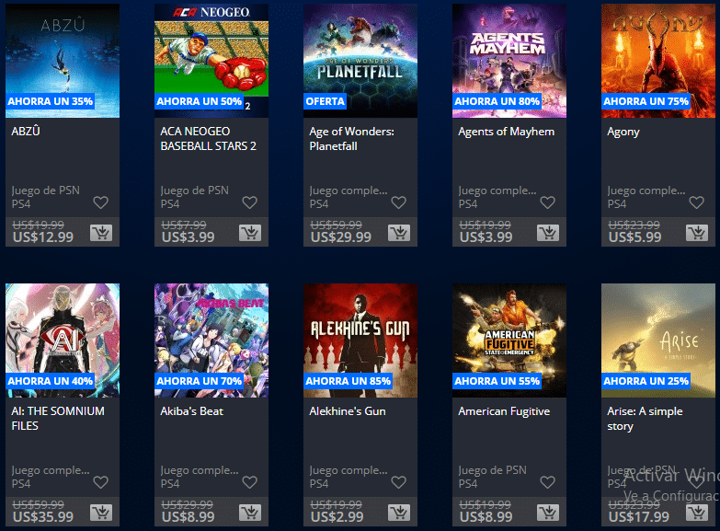
Task: Toggle wishlist heart for Alekhine's Gun
Action: point(398,482)
